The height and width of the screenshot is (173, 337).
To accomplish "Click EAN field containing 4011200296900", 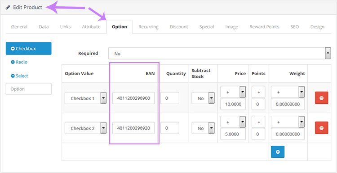I will [133, 98].
